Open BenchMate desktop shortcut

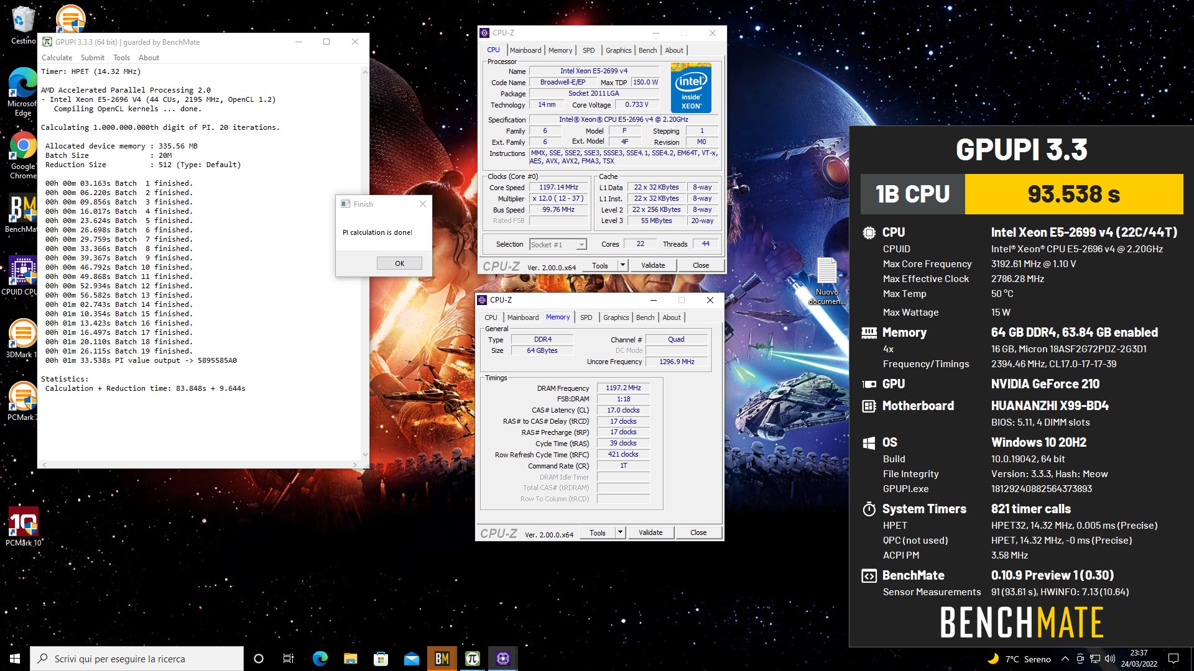(x=22, y=214)
